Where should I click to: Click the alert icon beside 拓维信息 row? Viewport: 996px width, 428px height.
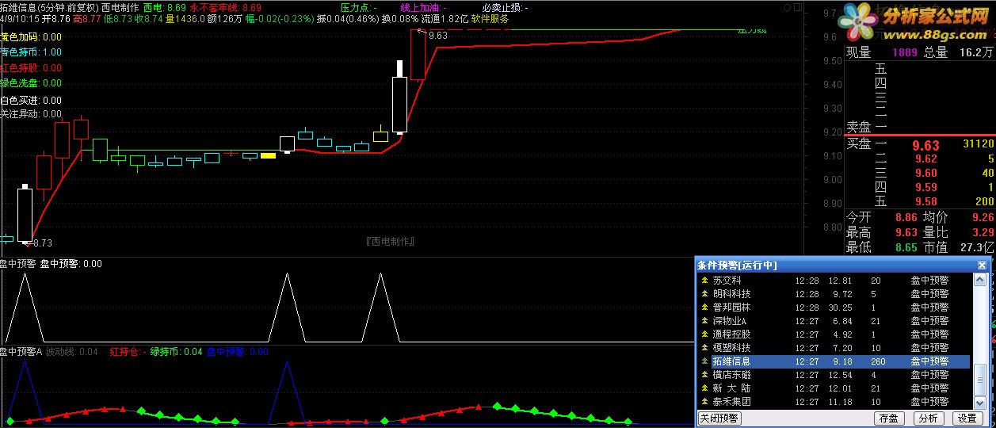pyautogui.click(x=704, y=361)
